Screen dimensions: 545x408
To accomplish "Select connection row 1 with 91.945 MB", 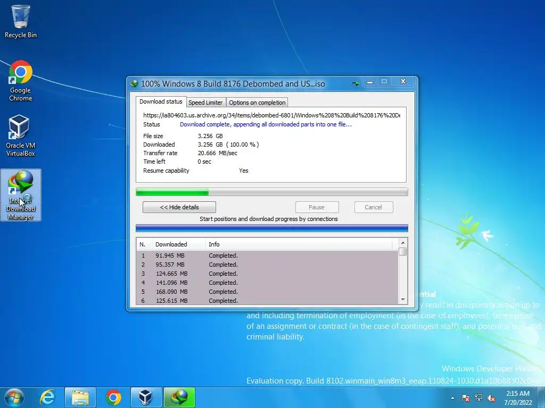I will pyautogui.click(x=267, y=256).
